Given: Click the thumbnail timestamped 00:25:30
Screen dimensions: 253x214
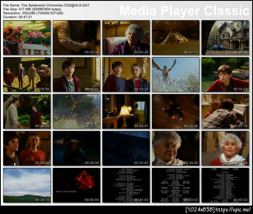Looking at the screenshot, I should 175,111.
